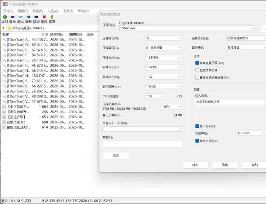Click the 参数(P) input field

[142, 144]
